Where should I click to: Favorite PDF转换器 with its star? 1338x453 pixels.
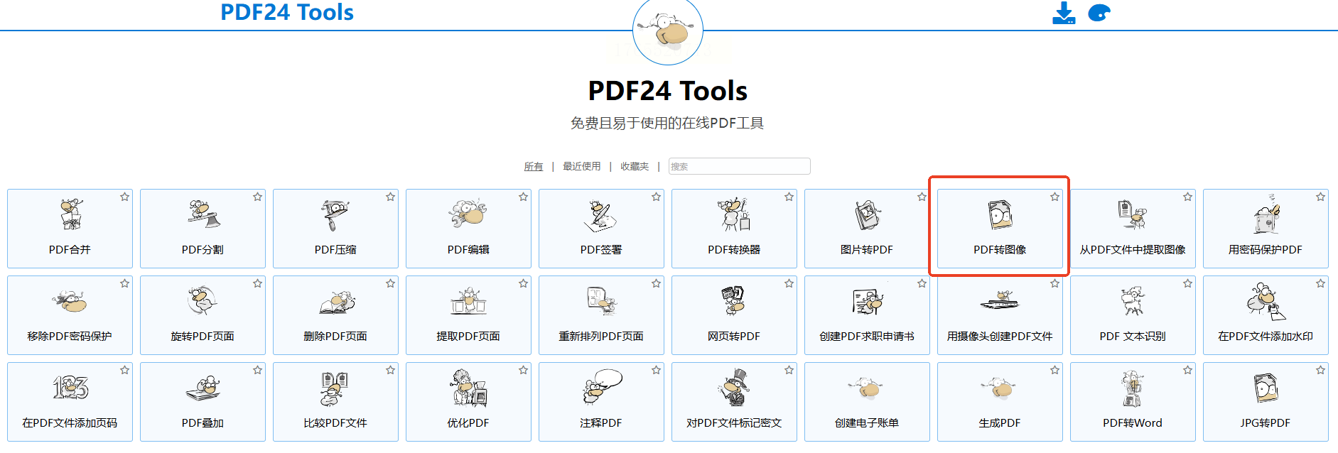[789, 197]
